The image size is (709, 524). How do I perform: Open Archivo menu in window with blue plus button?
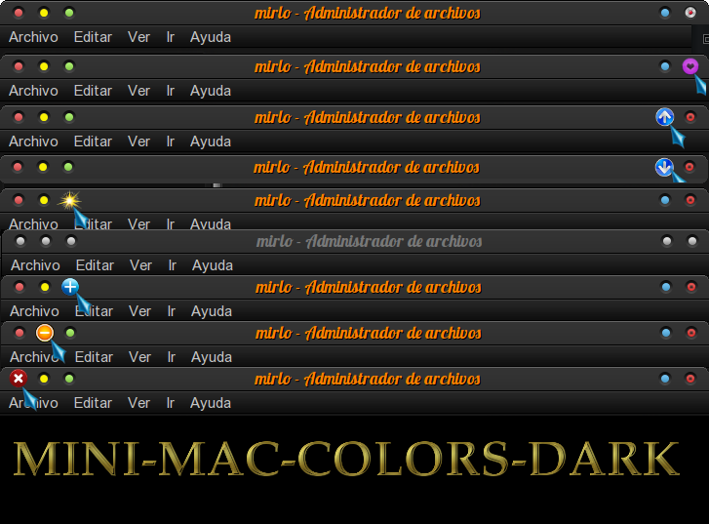click(x=34, y=311)
